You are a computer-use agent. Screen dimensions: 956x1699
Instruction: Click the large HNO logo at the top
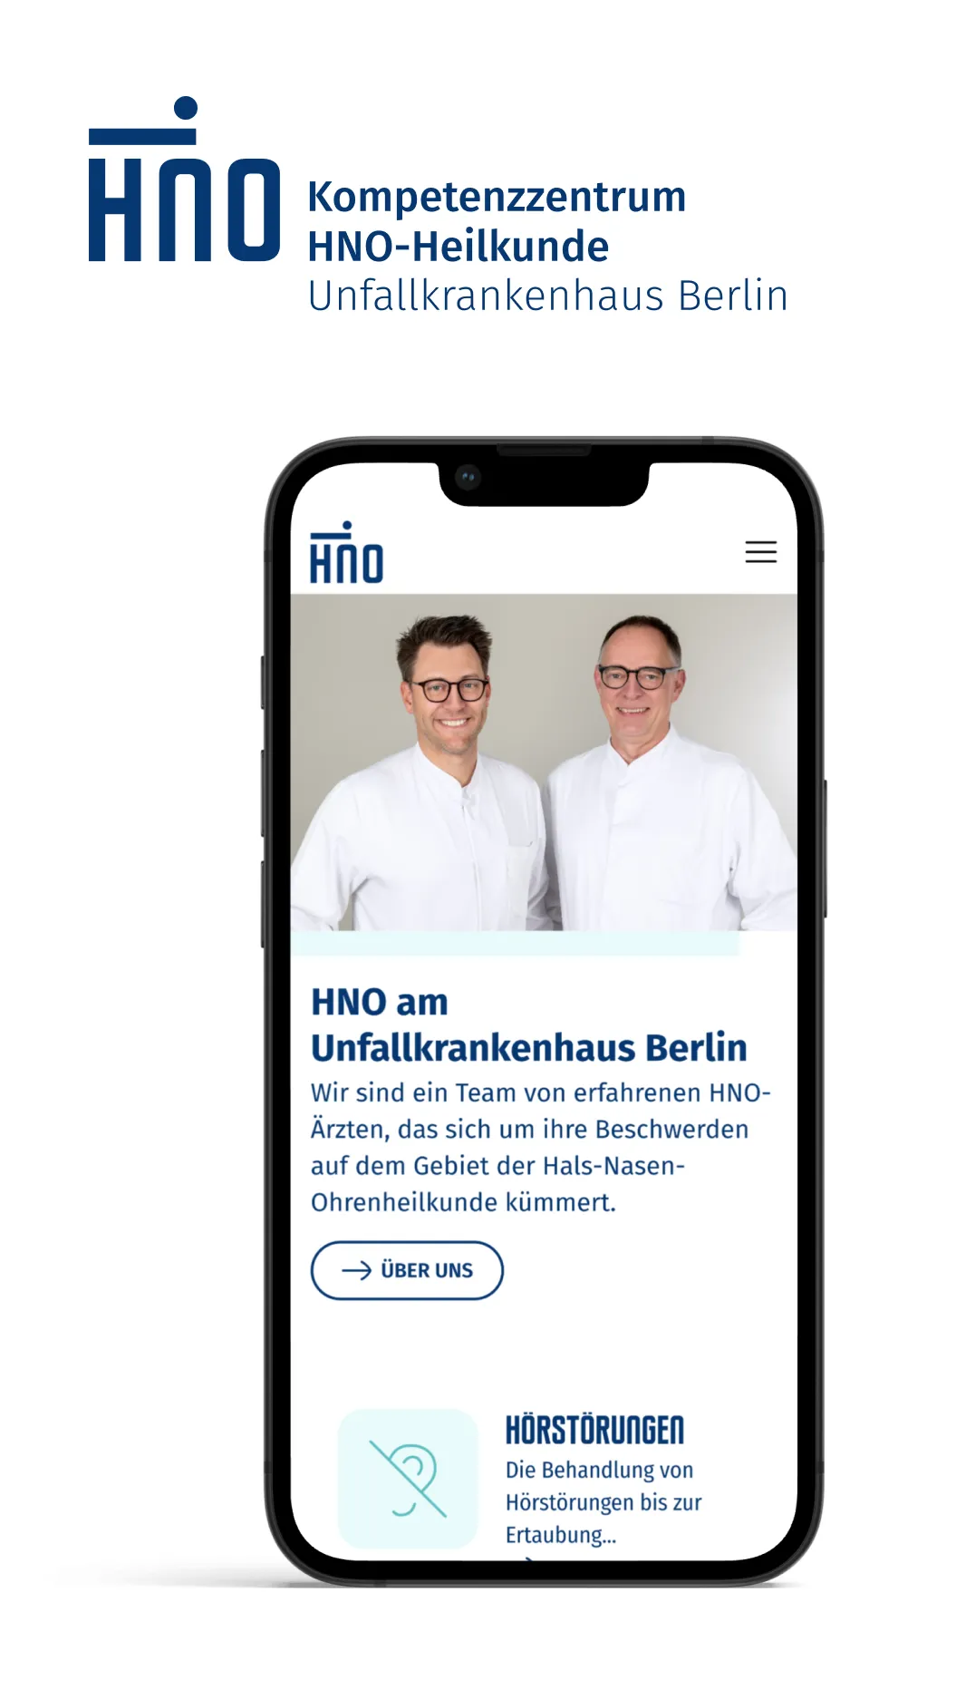[184, 179]
